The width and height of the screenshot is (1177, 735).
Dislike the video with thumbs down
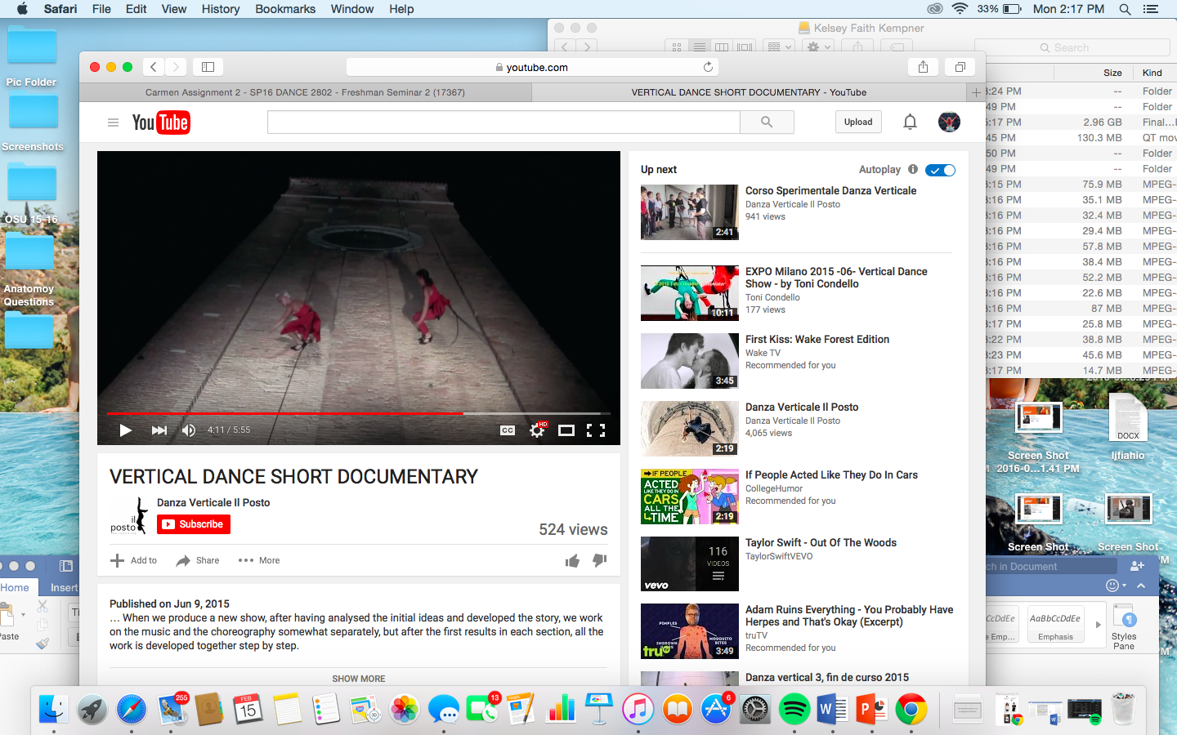[x=600, y=560]
